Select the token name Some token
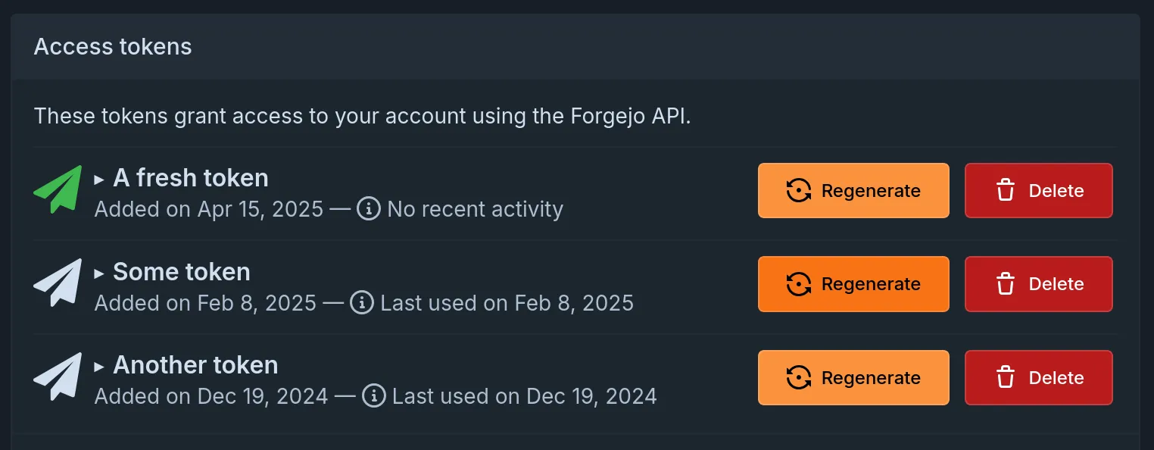Image resolution: width=1154 pixels, height=450 pixels. pyautogui.click(x=181, y=272)
